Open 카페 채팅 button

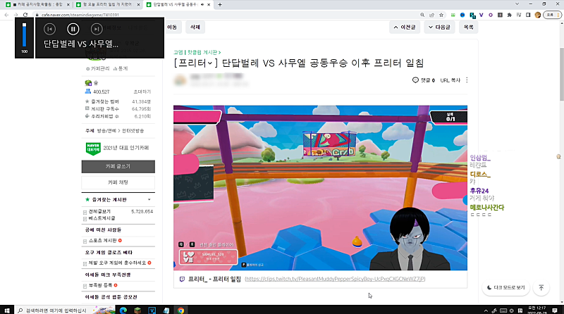coord(118,182)
